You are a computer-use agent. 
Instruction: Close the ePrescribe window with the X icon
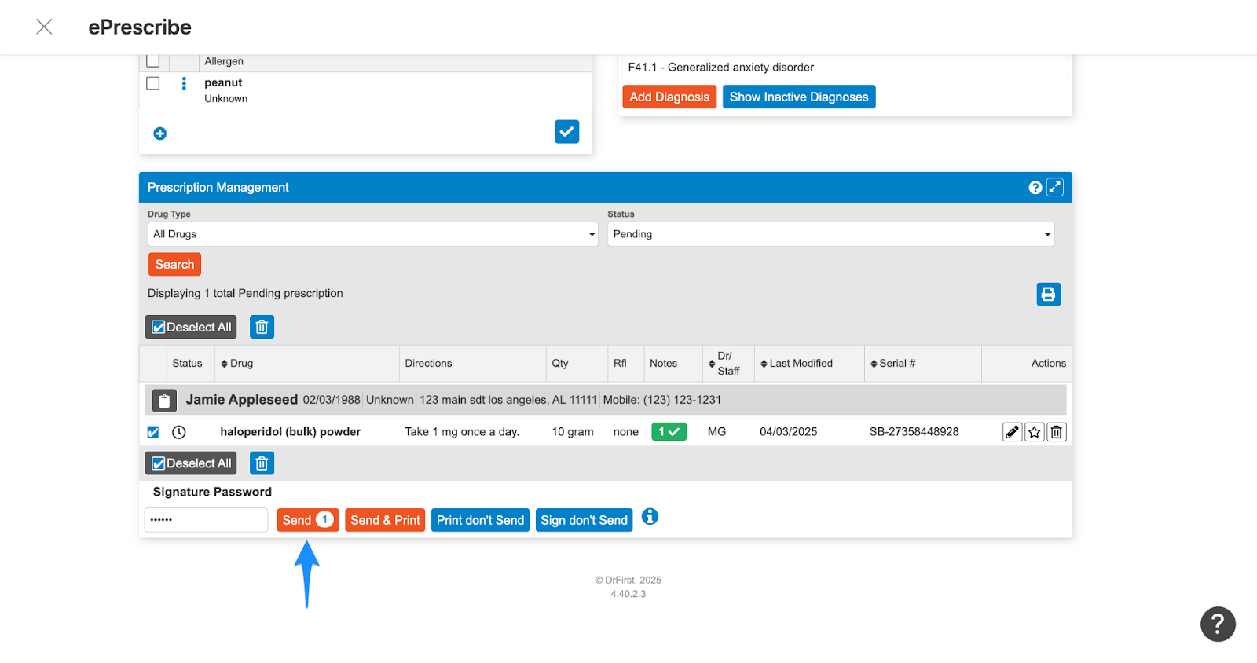click(44, 27)
